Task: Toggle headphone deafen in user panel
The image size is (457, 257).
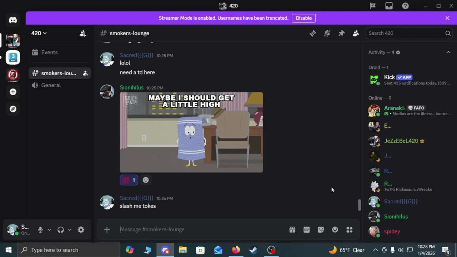Action: pyautogui.click(x=61, y=230)
